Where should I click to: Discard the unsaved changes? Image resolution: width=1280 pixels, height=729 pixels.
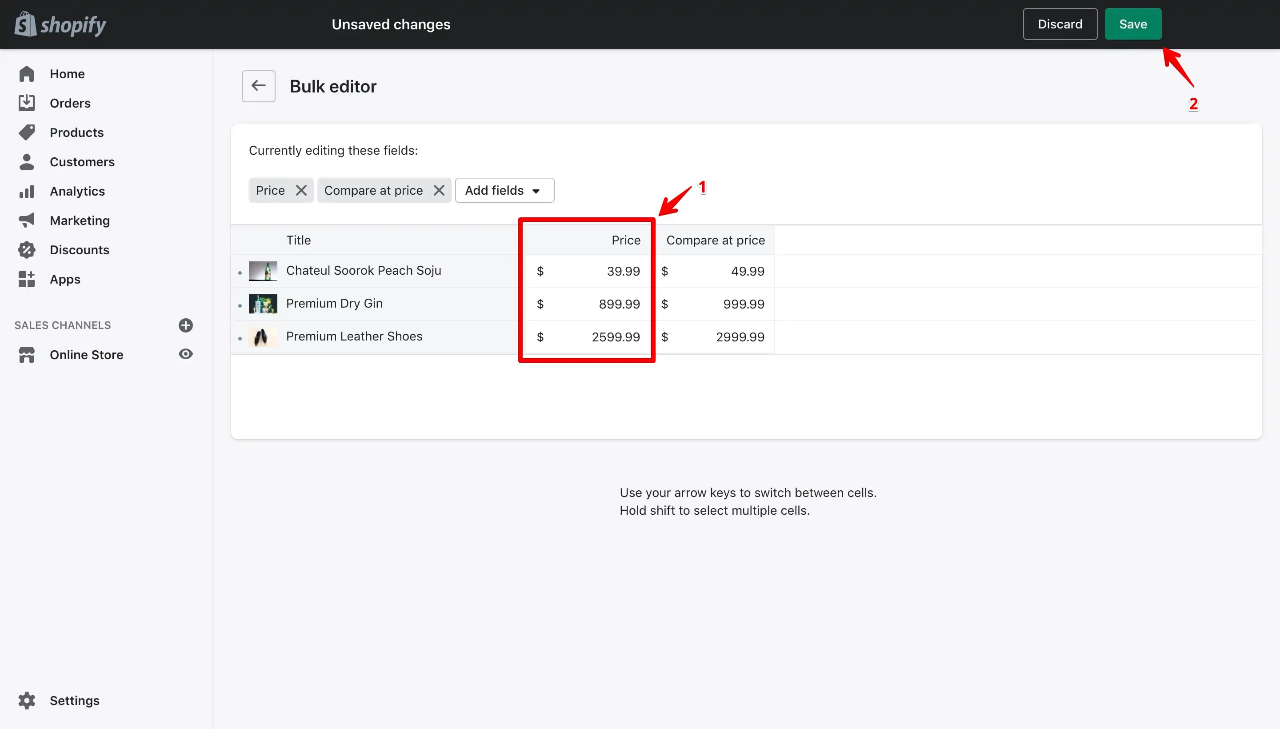point(1060,24)
